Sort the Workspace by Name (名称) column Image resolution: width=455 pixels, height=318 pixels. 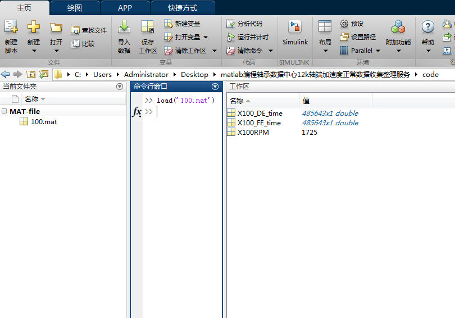263,101
